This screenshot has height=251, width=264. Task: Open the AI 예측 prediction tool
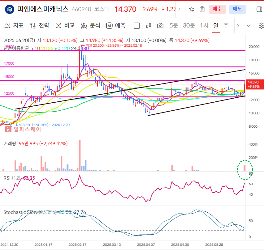click(x=116, y=26)
